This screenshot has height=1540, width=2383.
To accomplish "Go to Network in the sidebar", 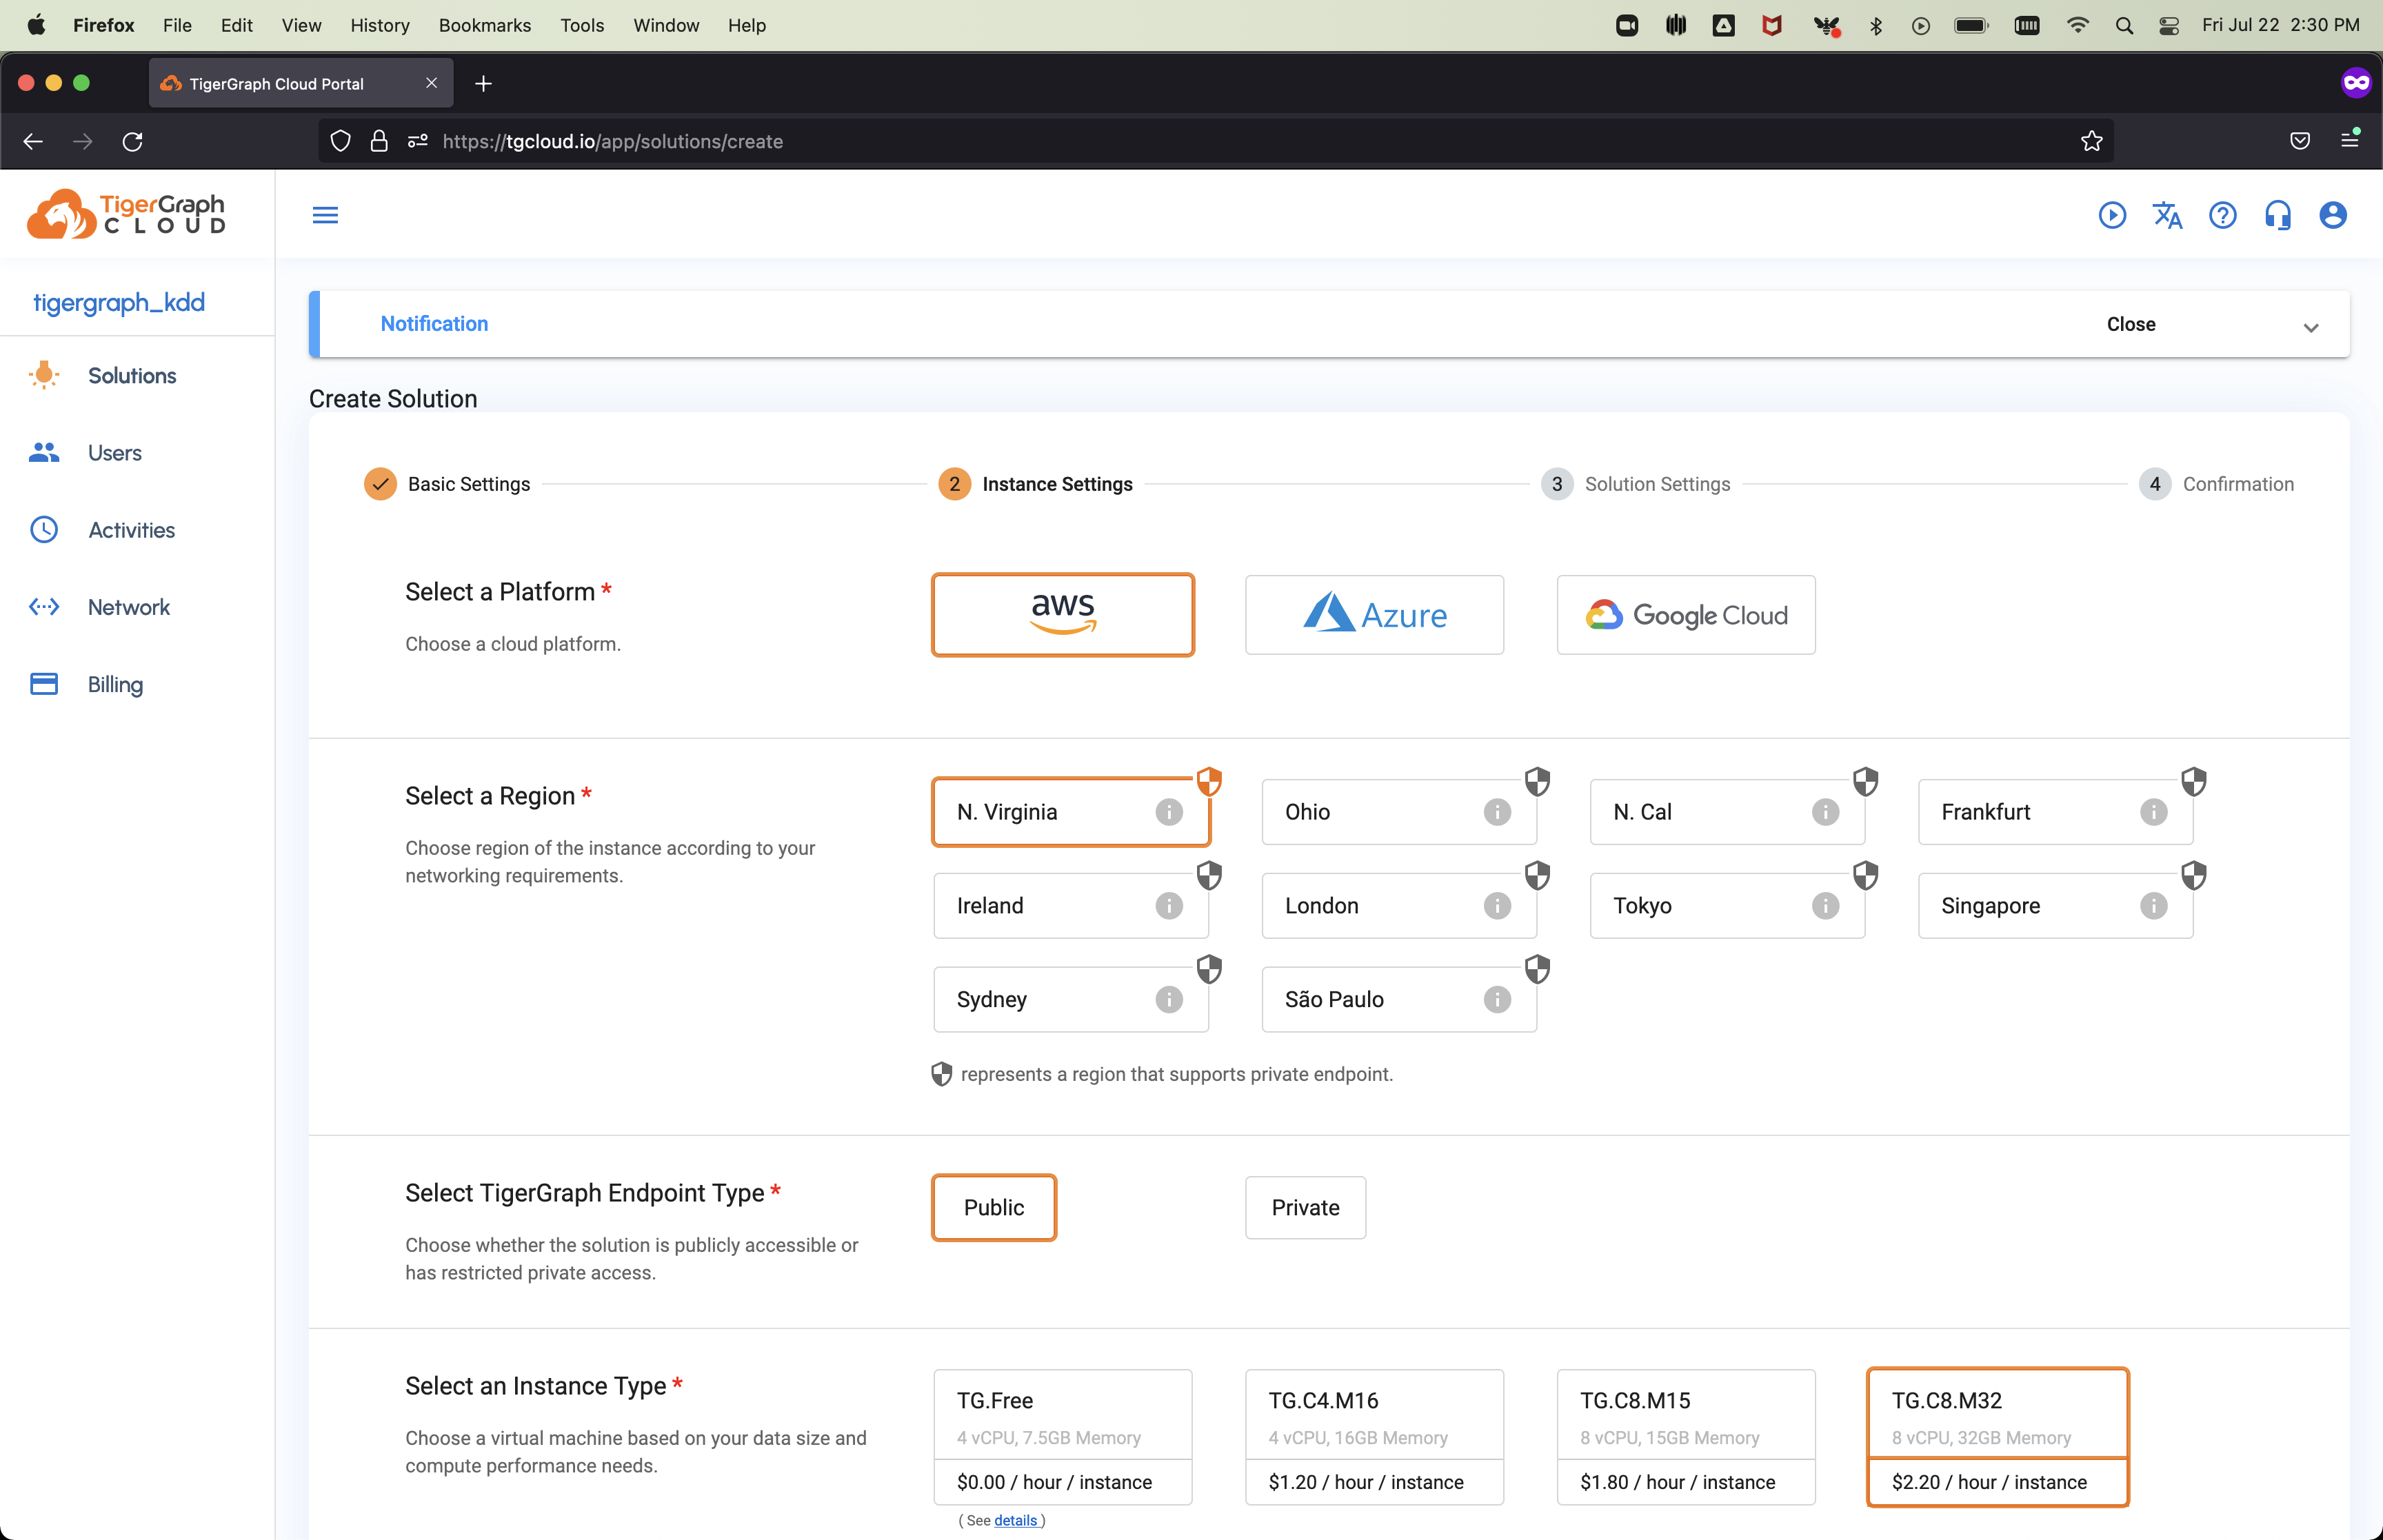I will click(x=128, y=607).
